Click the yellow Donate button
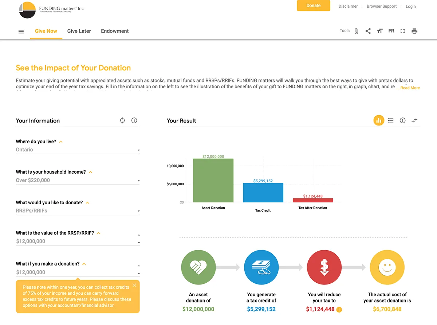This screenshot has height=325, width=437. (x=314, y=5)
